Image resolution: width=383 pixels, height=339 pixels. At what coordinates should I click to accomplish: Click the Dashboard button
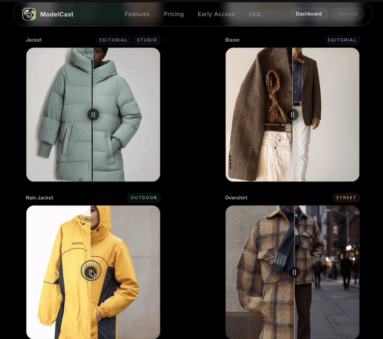point(308,14)
